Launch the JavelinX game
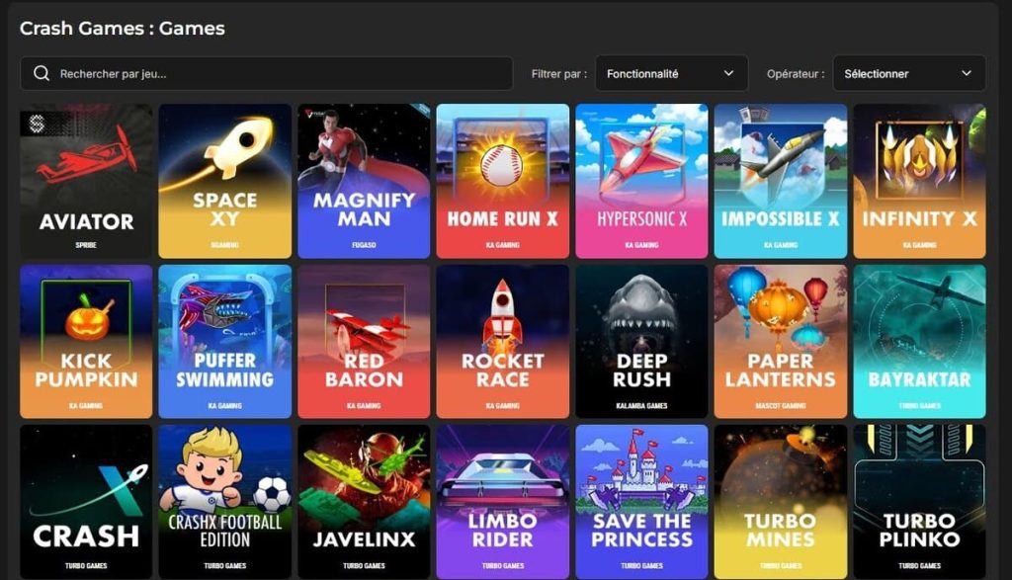Screen dimensions: 1012x580 point(364,501)
